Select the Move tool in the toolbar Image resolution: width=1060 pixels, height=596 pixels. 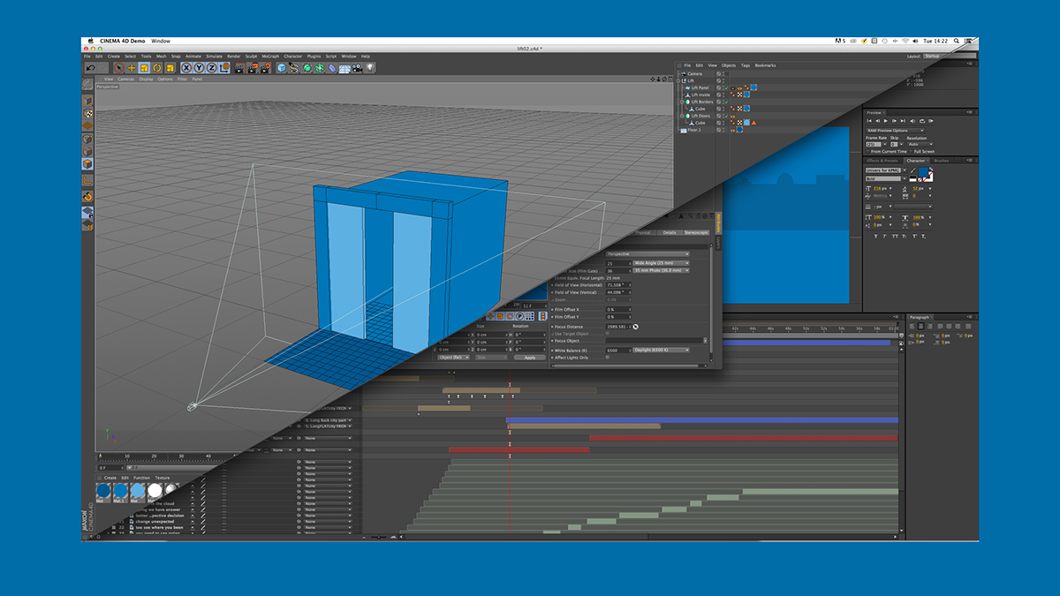coord(132,68)
